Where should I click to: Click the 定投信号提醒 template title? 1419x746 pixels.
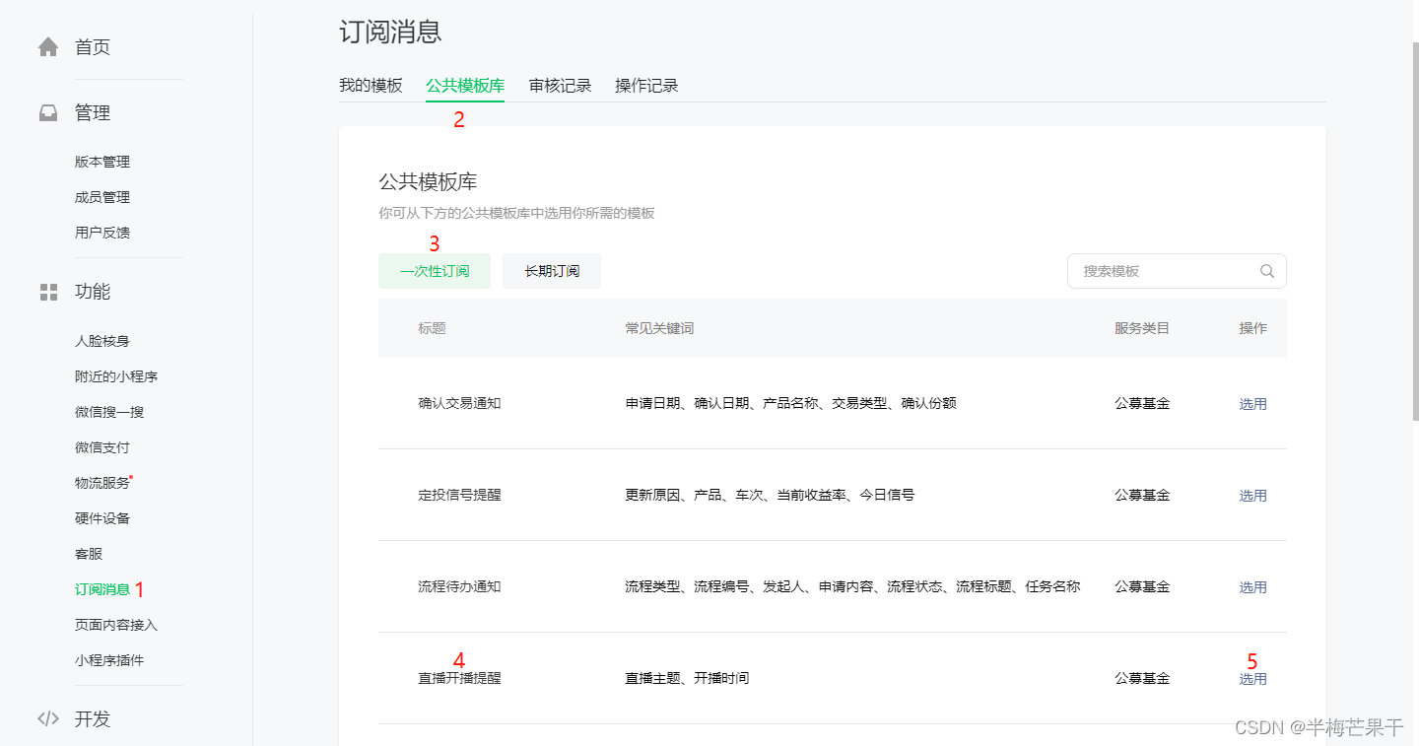(x=459, y=495)
